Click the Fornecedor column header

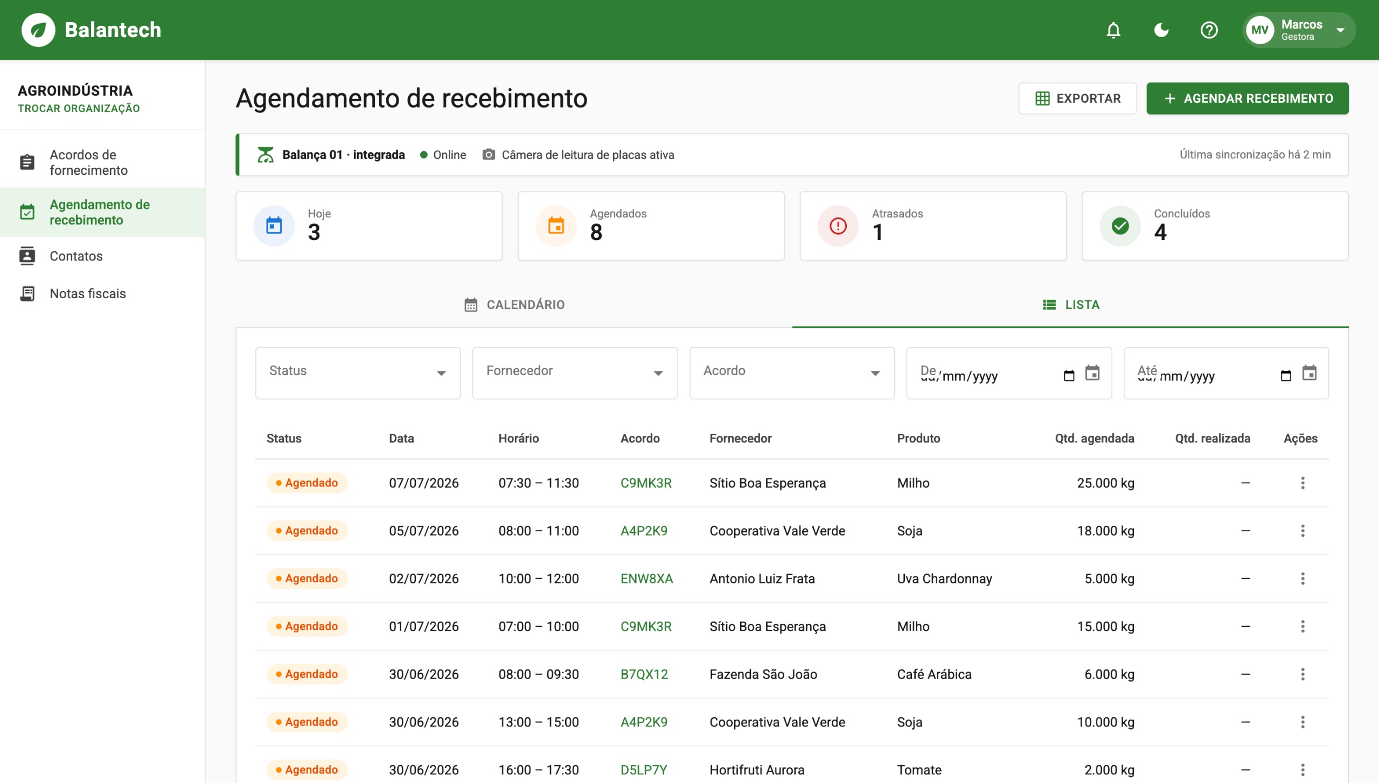tap(740, 438)
